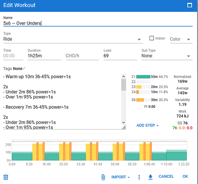
Task: Confirm with the OK button
Action: pos(185,176)
